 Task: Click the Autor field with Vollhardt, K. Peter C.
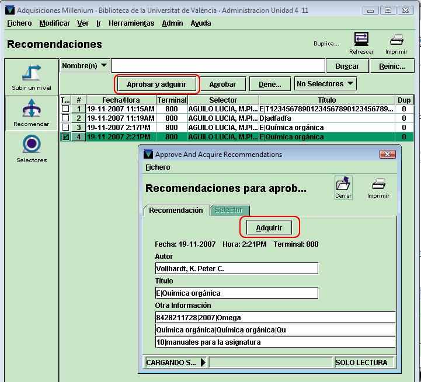click(236, 268)
